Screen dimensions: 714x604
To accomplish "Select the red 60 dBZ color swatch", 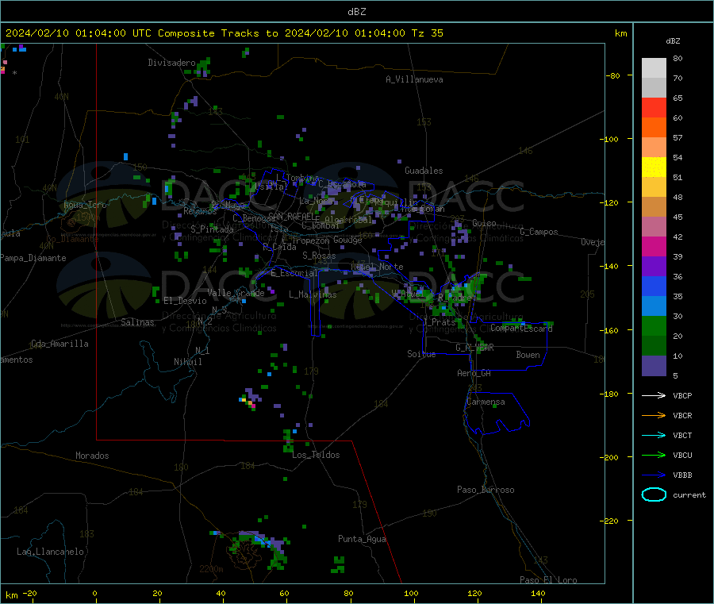I will [x=654, y=107].
